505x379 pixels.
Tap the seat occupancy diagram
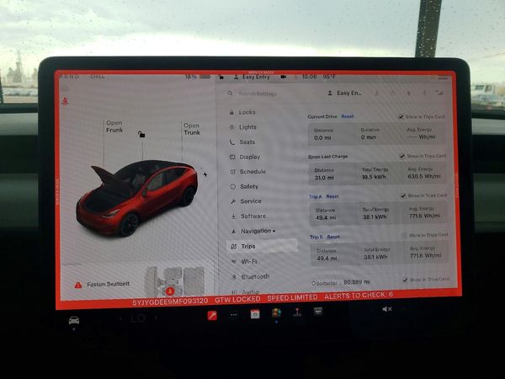174,281
